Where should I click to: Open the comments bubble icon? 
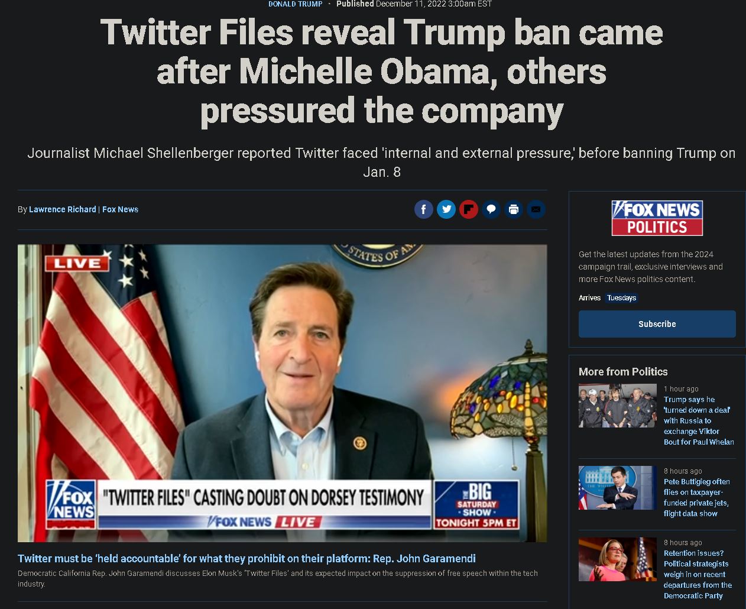coord(491,209)
